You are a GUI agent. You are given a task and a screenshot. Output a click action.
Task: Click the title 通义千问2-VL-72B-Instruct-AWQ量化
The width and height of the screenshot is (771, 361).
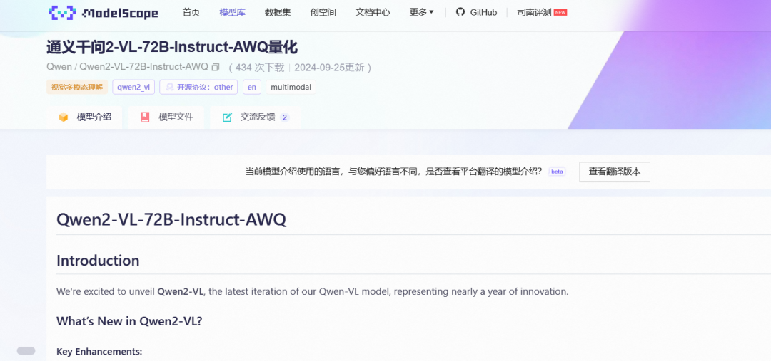[x=172, y=47]
